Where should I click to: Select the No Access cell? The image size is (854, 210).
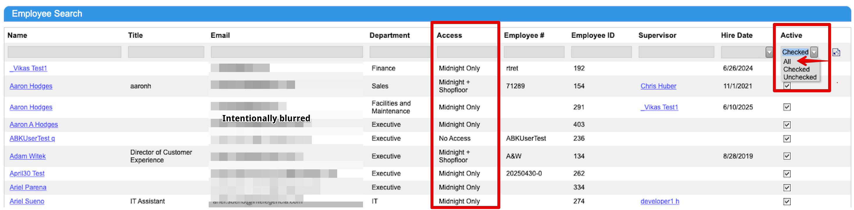[x=455, y=139]
